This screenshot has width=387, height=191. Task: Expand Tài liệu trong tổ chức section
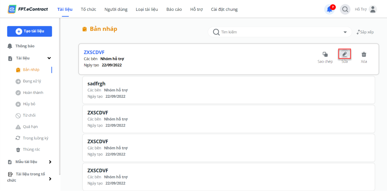click(50, 179)
